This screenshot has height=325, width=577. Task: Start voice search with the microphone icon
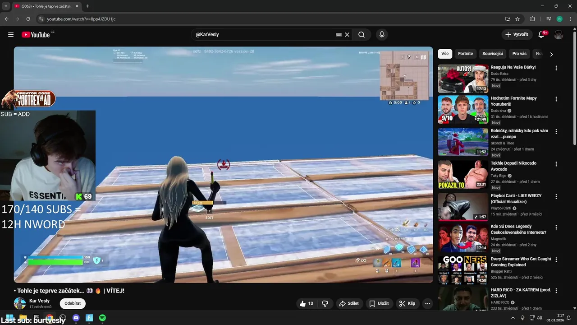tap(382, 35)
